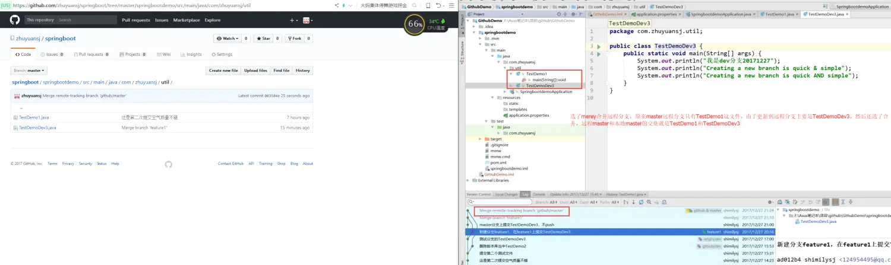Open the commit message link Merge branch 'feature1'
Screen dimensions: 891x265
click(x=144, y=127)
